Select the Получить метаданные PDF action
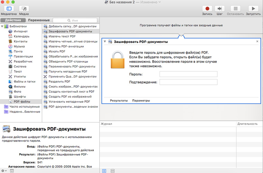Screen dimensions: 263x173 click(x=71, y=72)
